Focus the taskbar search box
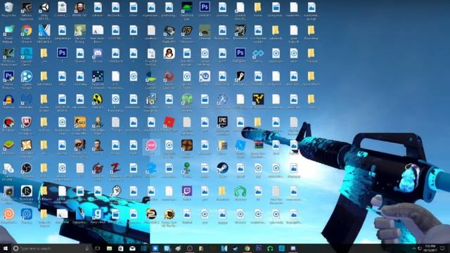This screenshot has width=450, height=253. tap(51, 248)
